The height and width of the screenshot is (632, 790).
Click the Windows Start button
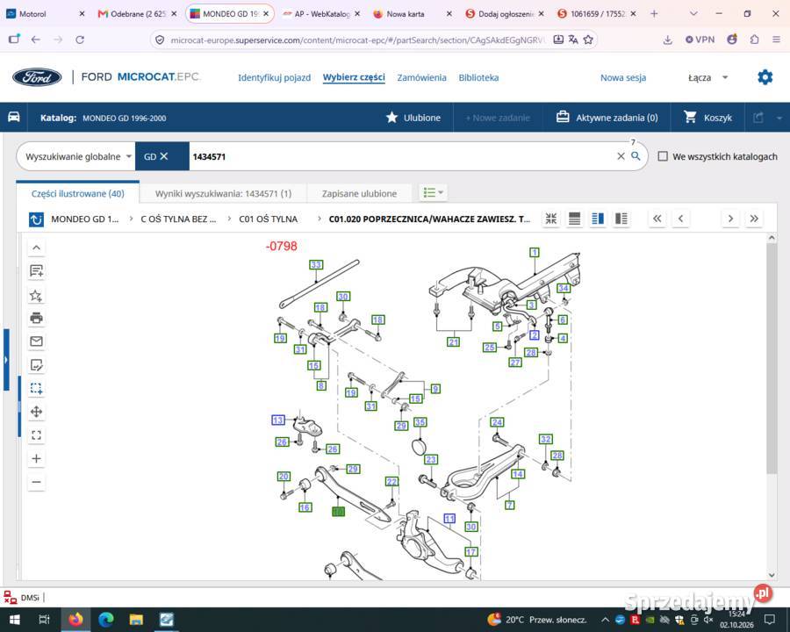click(14, 619)
